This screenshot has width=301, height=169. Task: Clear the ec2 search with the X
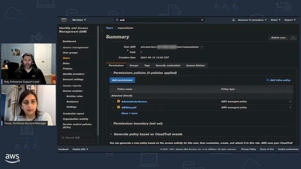point(202,20)
